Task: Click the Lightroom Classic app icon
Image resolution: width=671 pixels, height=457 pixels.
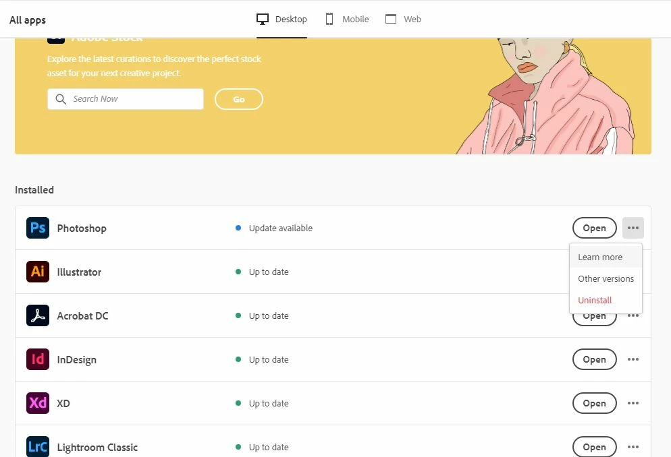Action: (x=38, y=447)
